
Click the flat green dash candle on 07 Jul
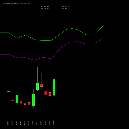coord(9,92)
